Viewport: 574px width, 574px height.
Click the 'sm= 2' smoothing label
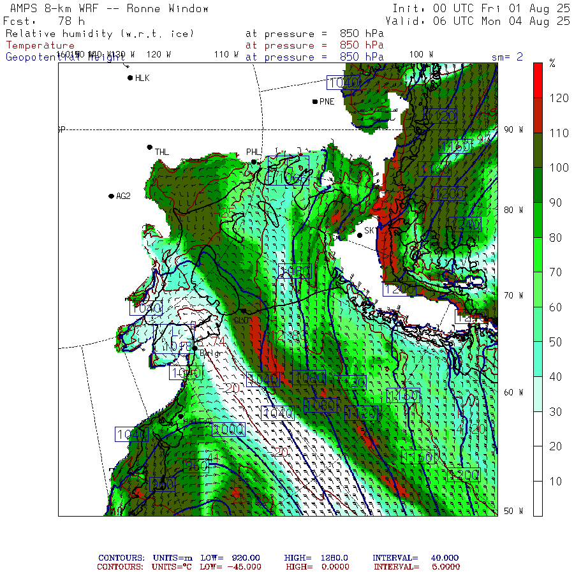tap(507, 57)
